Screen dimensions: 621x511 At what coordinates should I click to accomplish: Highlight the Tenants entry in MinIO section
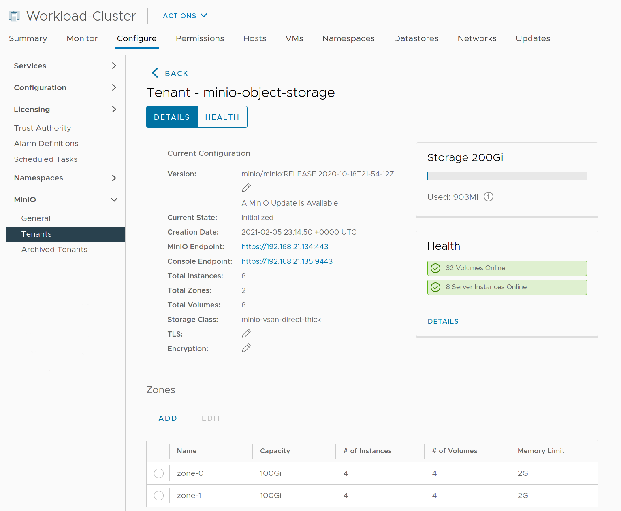point(36,234)
